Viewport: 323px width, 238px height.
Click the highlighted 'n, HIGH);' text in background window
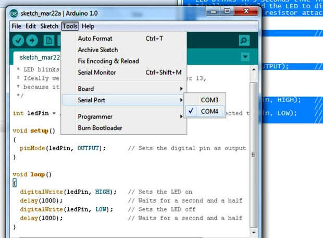282,100
